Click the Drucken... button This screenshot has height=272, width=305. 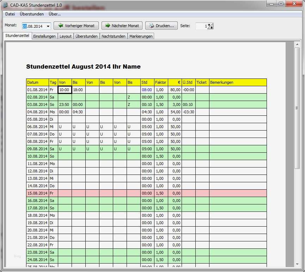163,25
